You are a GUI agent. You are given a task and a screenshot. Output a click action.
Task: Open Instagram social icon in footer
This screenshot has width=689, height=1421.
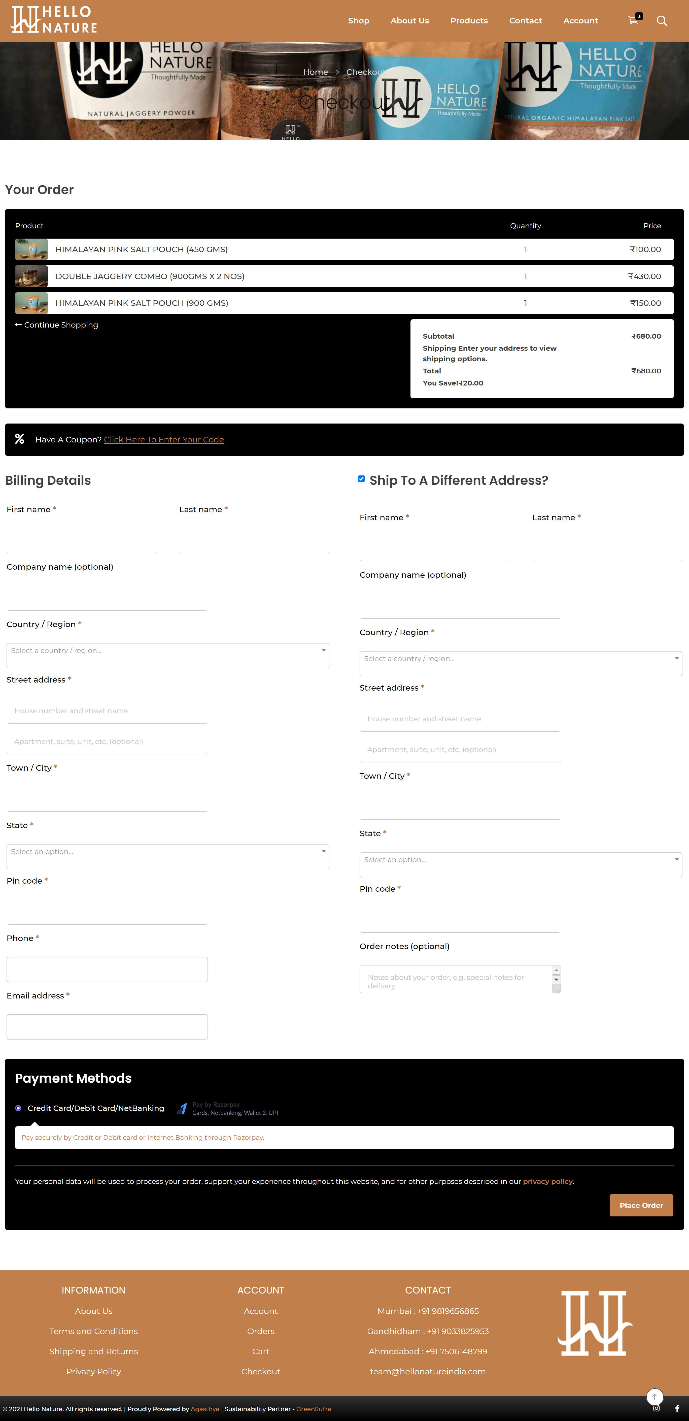point(656,1408)
